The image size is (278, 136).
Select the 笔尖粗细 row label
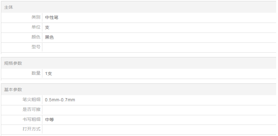point(31,100)
